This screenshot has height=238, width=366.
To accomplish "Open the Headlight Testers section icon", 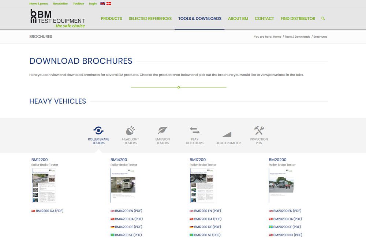I will pos(130,130).
